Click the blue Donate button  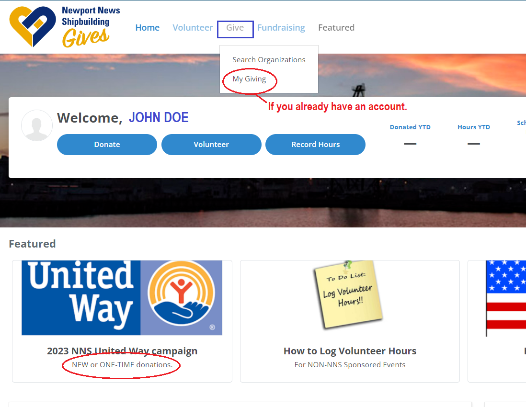coord(107,145)
